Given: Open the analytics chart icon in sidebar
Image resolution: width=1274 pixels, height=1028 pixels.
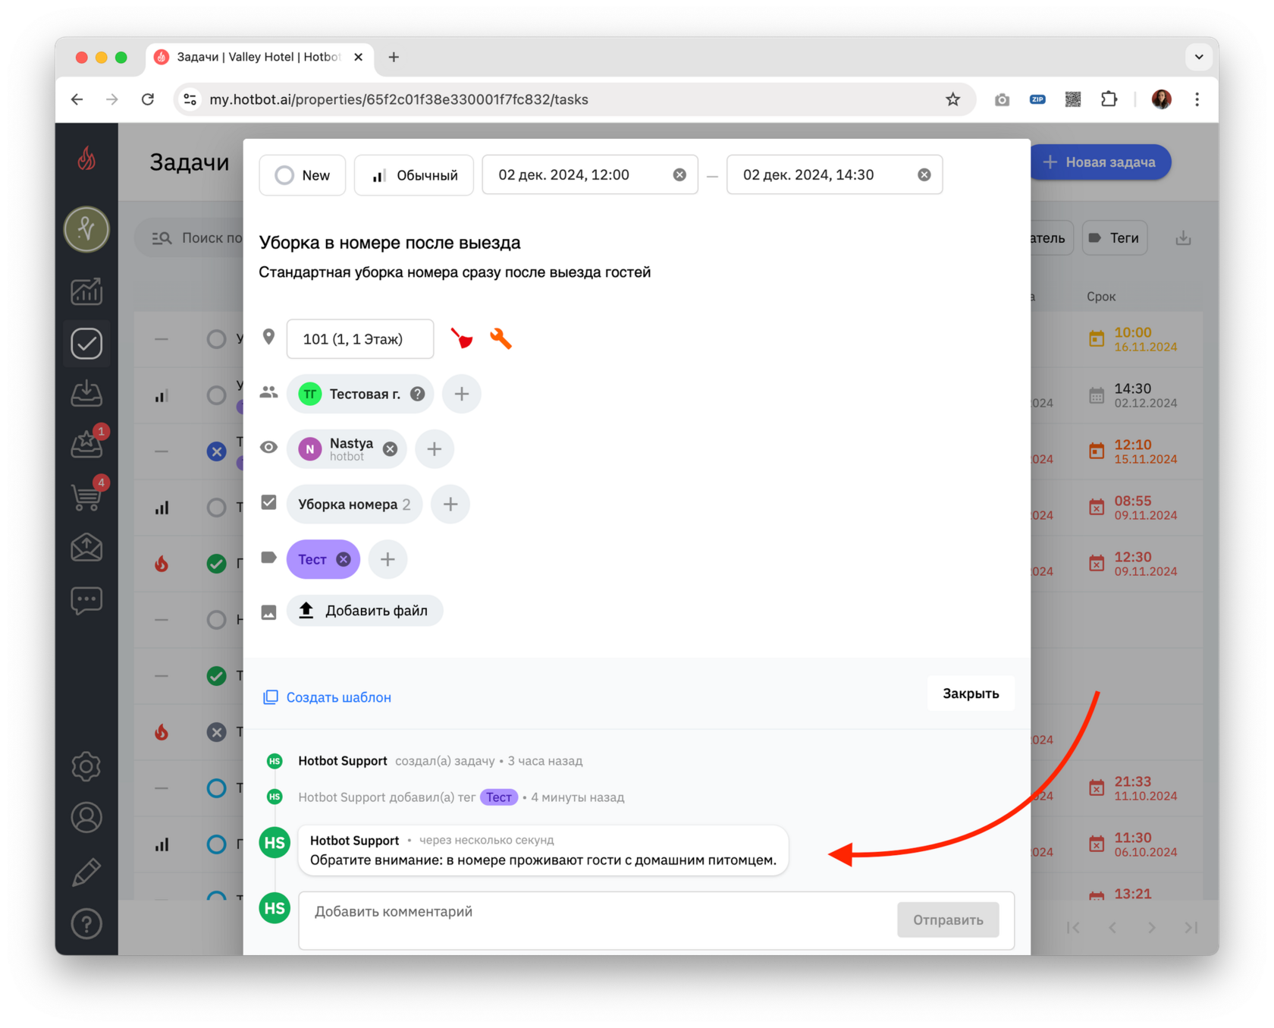Looking at the screenshot, I should pyautogui.click(x=86, y=291).
